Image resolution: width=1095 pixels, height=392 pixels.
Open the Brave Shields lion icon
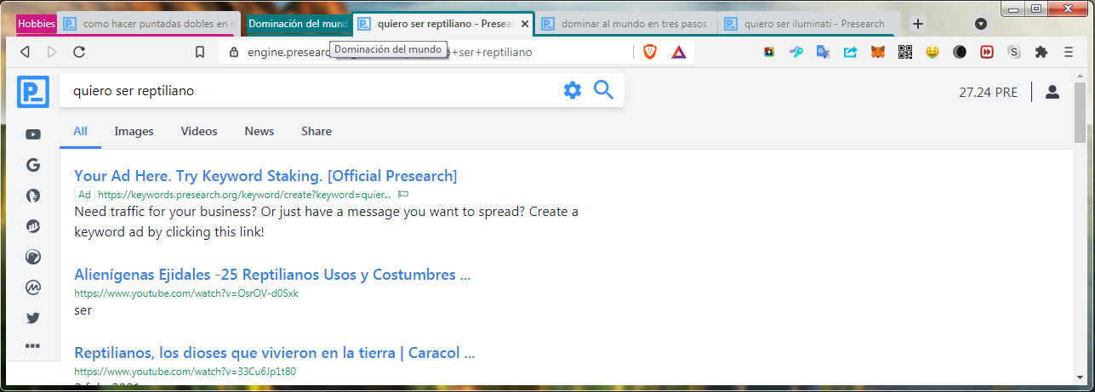pyautogui.click(x=650, y=52)
